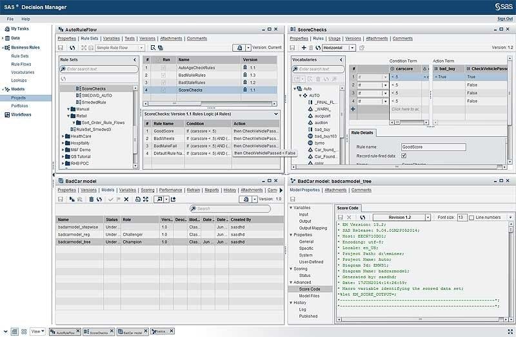The width and height of the screenshot is (516, 337).
Task: Open the View dropdown at the bottom bar
Action: 37,331
